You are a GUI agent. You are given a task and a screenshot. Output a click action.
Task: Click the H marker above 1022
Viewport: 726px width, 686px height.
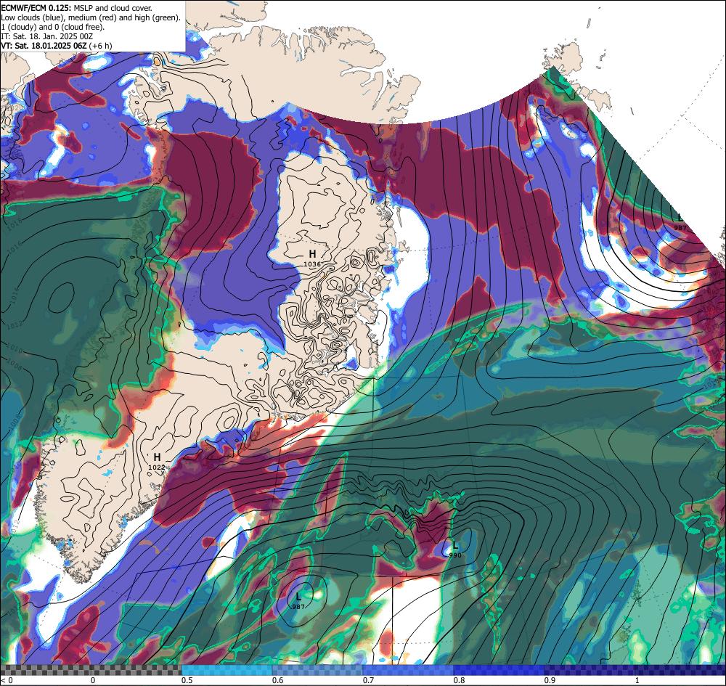click(157, 457)
